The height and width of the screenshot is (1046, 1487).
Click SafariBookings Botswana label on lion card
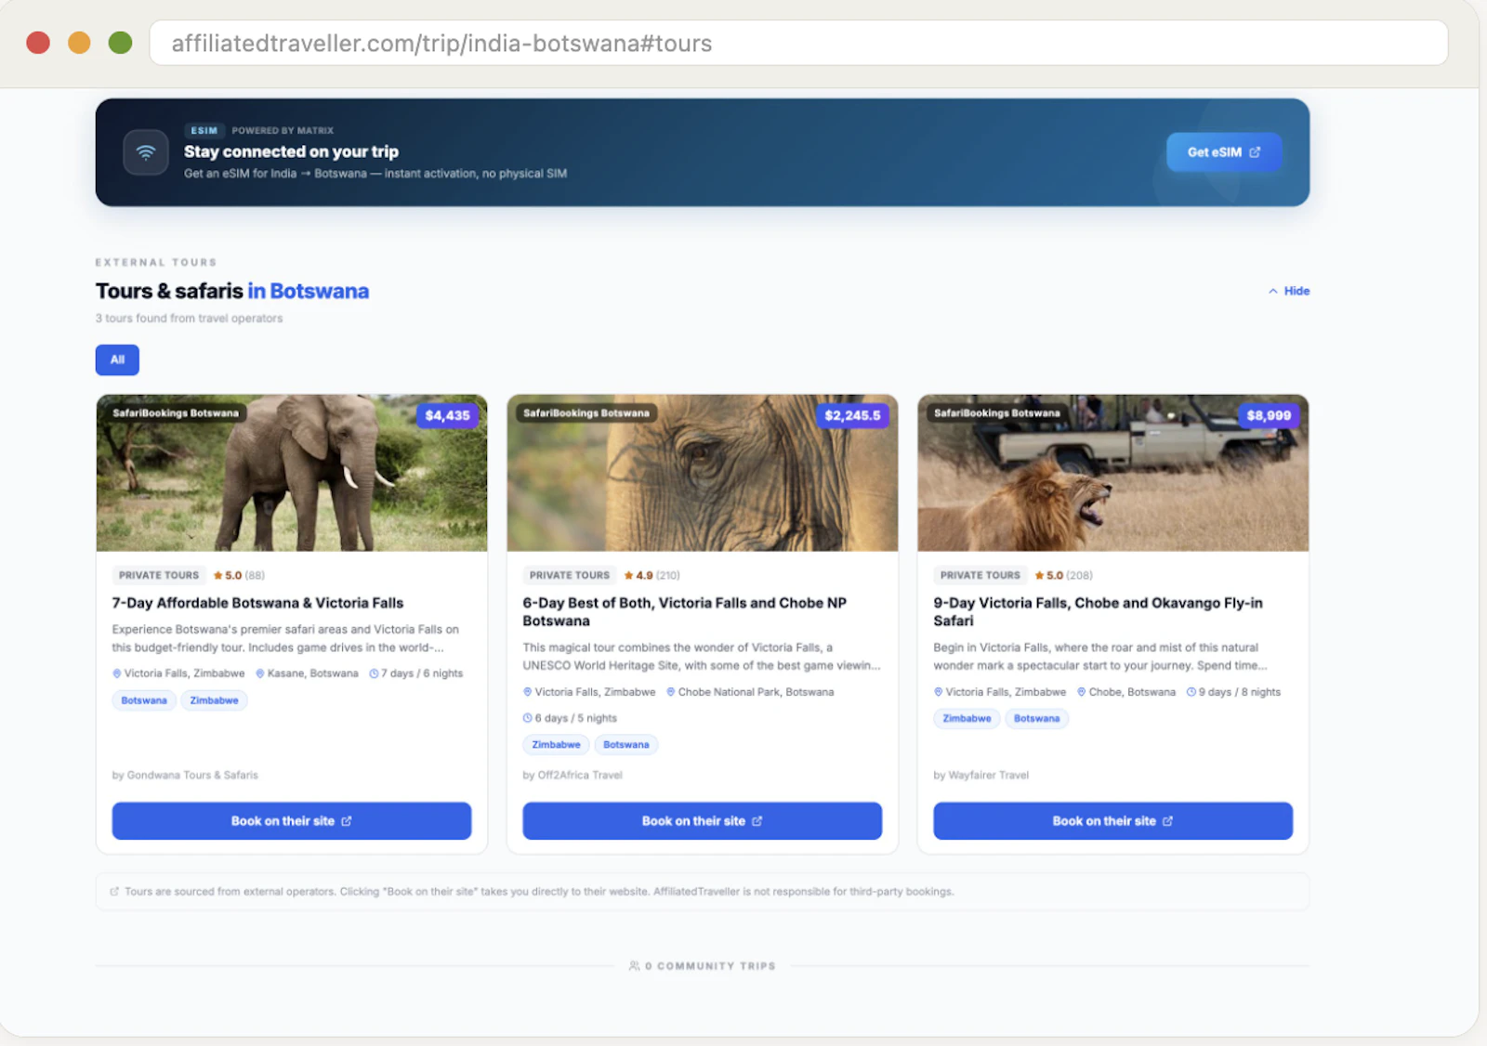[x=997, y=413]
